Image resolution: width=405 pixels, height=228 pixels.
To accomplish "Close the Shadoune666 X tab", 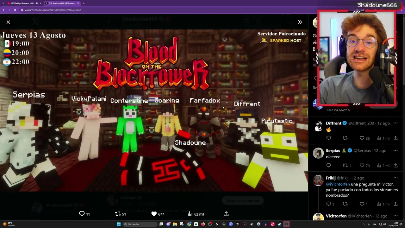I will [78, 3].
